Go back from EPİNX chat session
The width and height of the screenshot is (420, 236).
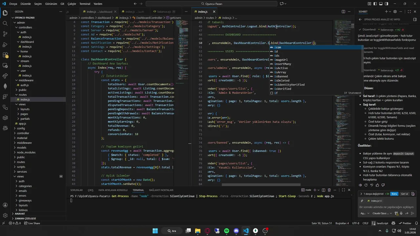[x=360, y=19]
